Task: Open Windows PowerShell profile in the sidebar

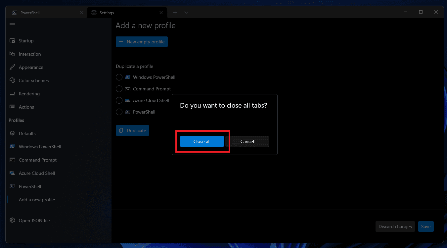Action: coord(59,147)
